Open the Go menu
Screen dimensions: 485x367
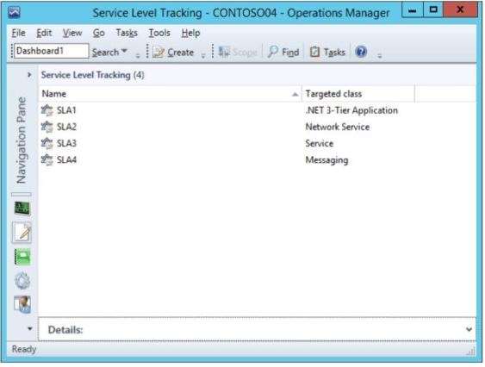tap(99, 33)
